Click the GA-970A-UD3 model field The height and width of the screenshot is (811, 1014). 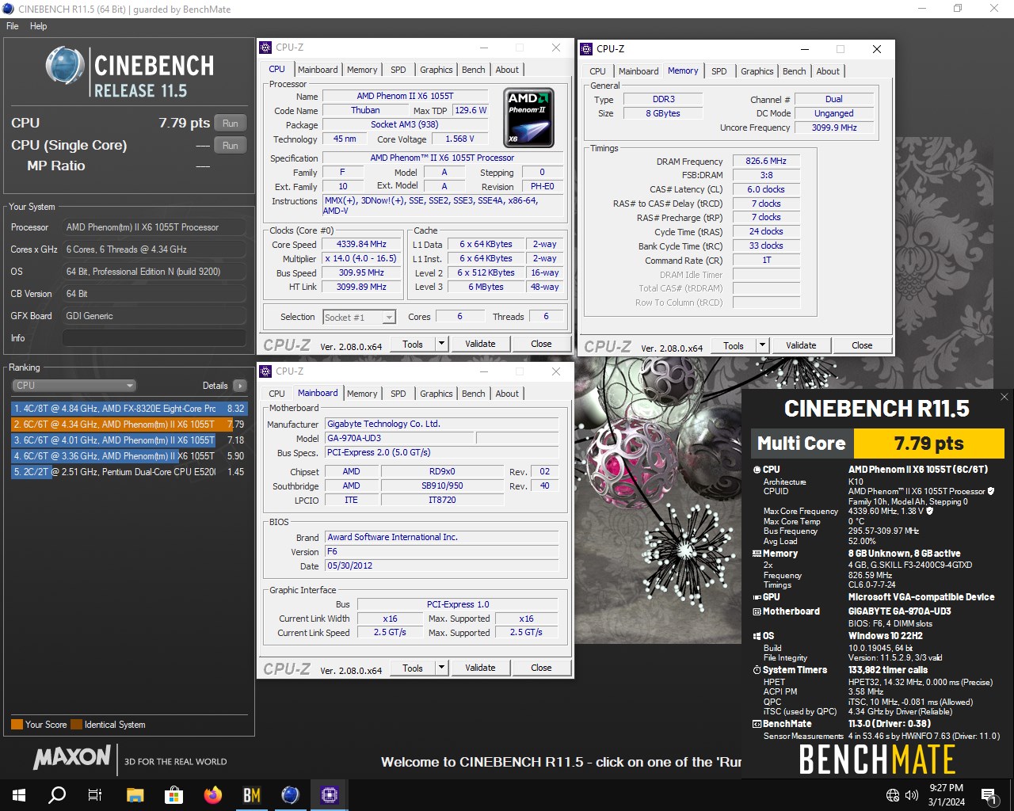(x=400, y=438)
